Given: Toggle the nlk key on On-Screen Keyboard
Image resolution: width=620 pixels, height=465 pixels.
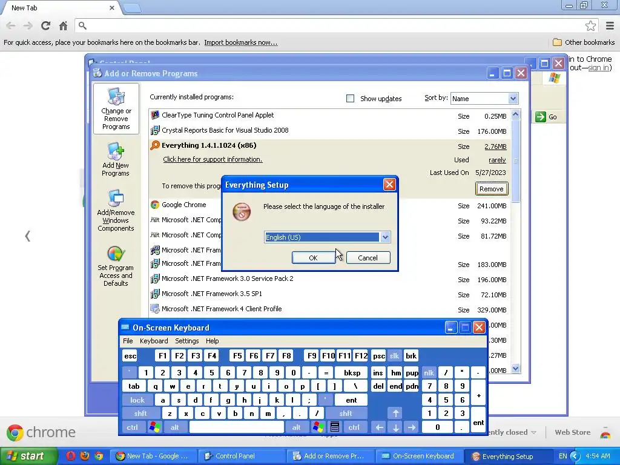Looking at the screenshot, I should [x=429, y=372].
